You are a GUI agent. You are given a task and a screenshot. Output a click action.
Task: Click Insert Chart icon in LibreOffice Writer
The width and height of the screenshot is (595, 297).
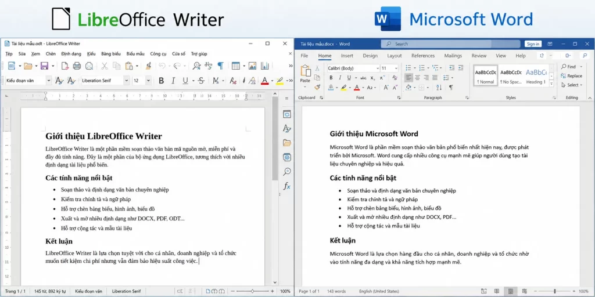point(264,66)
